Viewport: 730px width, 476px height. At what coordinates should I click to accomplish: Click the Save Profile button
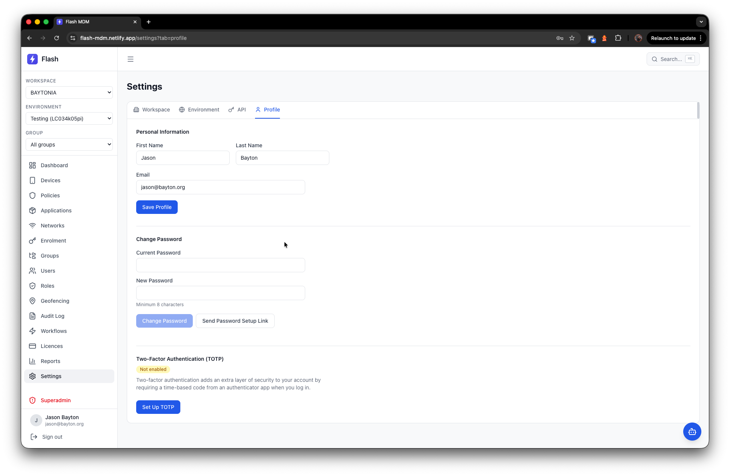point(157,207)
